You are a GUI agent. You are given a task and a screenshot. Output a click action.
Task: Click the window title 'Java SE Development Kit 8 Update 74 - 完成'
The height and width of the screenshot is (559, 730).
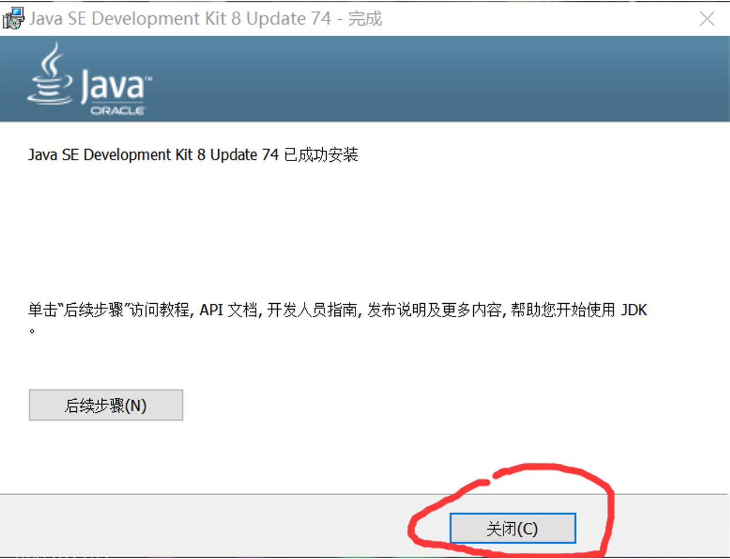click(x=206, y=19)
